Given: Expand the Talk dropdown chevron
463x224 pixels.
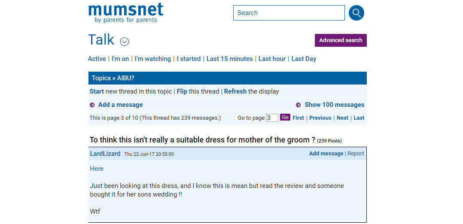Looking at the screenshot, I should 125,42.
